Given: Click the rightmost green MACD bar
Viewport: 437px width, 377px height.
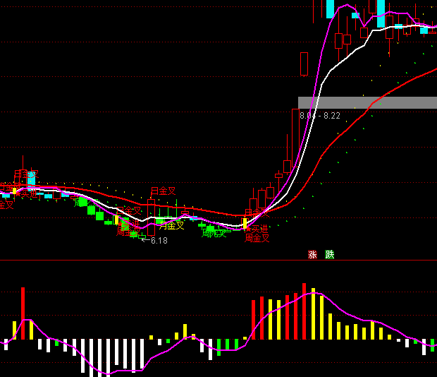Looking at the screenshot, I should [432, 345].
